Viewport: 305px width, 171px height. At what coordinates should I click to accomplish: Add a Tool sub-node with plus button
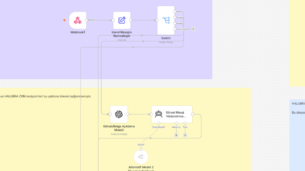(x=185, y=135)
